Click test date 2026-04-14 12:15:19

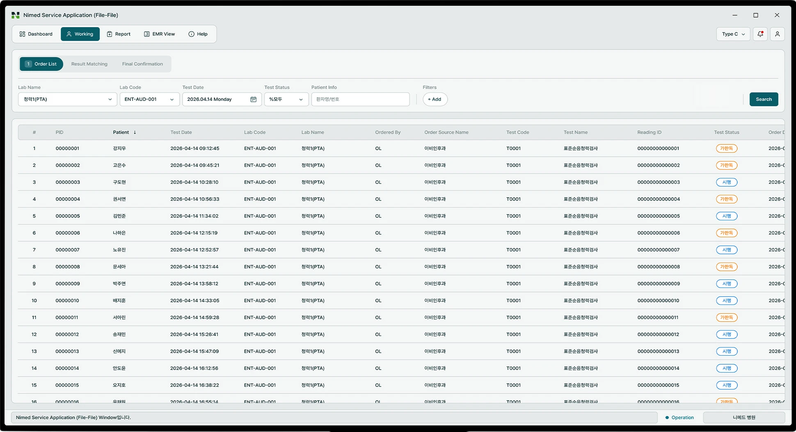coord(194,233)
